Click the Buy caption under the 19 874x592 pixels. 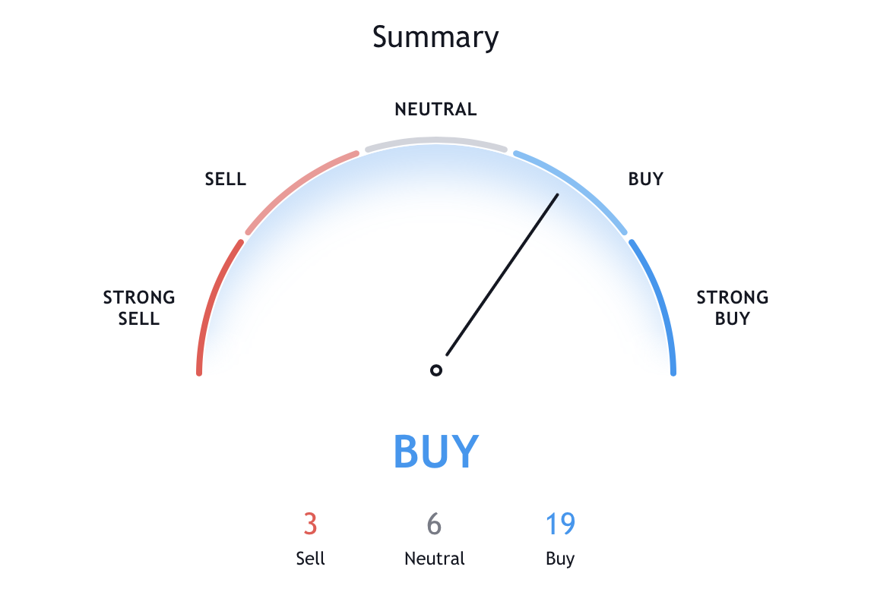point(560,559)
